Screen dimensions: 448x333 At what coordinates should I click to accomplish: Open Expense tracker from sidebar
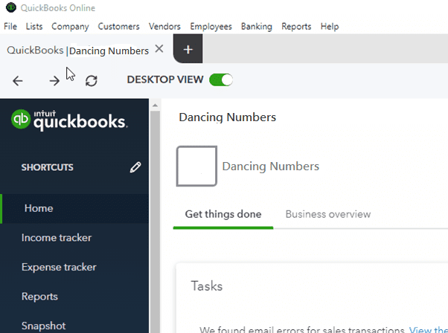pos(59,267)
